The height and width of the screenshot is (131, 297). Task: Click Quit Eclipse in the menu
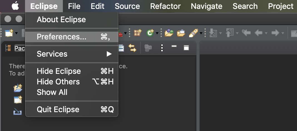click(58, 110)
